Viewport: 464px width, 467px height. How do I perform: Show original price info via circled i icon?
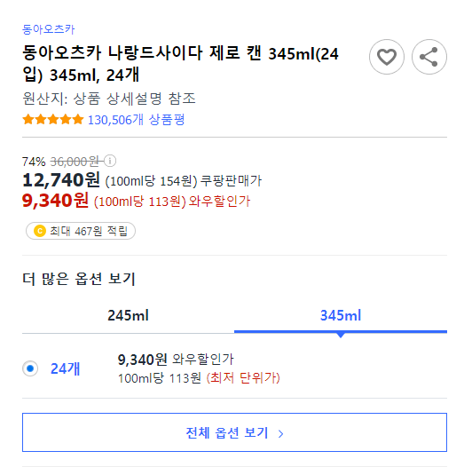click(x=110, y=161)
